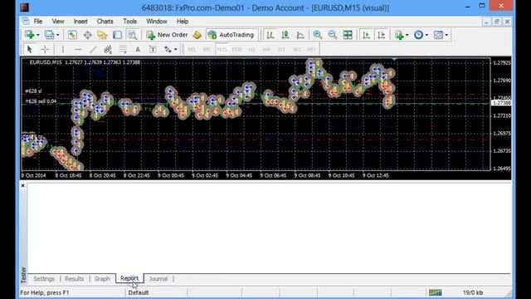
Task: Close the Tester panel with the X
Action: click(22, 186)
